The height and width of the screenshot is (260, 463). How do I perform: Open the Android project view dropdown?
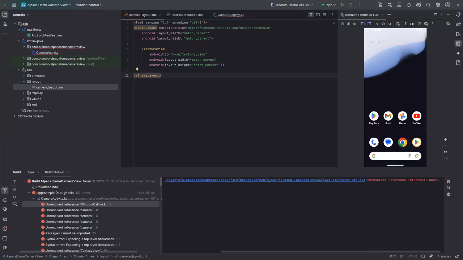pyautogui.click(x=21, y=15)
